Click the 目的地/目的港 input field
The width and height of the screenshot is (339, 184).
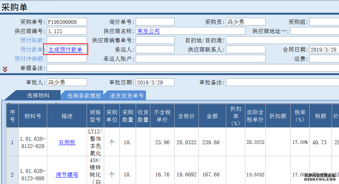282,40
